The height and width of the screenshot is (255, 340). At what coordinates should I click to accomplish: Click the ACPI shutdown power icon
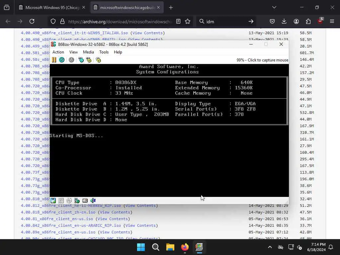pos(71,60)
